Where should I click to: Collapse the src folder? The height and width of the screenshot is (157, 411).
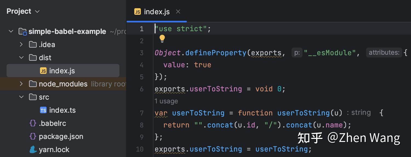coord(21,97)
